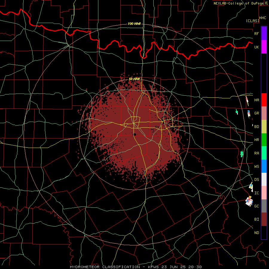The image size is (269, 269).
Task: Click the RA light green legend block
Action: [x=264, y=153]
